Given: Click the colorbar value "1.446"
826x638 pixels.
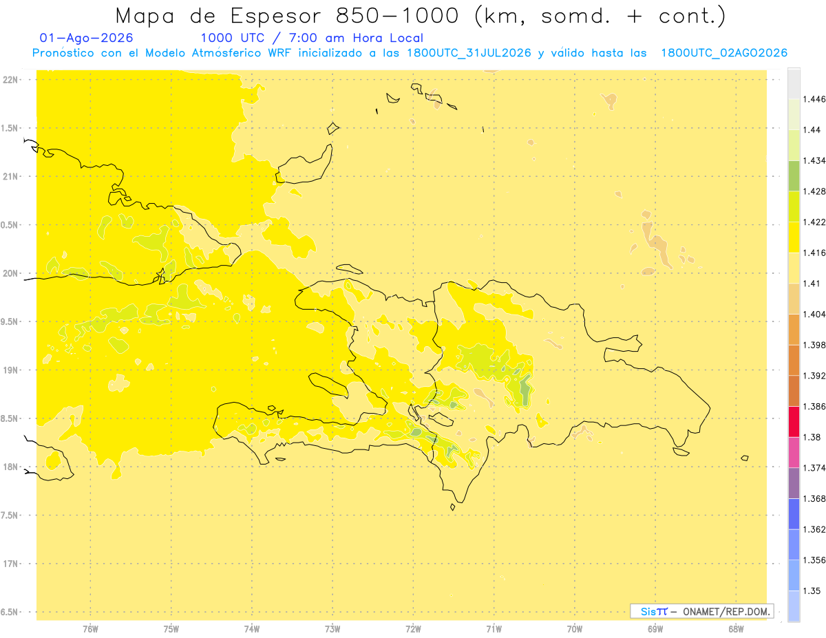Looking at the screenshot, I should [x=814, y=99].
